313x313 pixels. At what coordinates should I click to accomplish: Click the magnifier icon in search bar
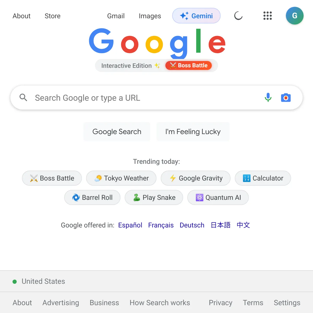23,98
